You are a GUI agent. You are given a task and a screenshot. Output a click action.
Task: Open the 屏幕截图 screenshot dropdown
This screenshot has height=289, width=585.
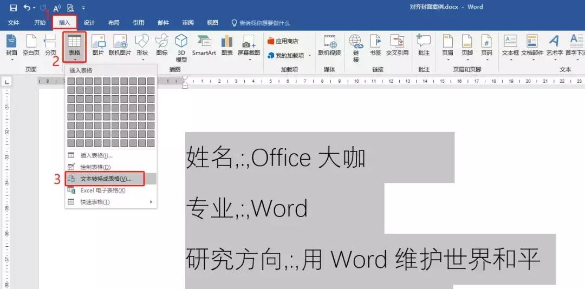249,48
